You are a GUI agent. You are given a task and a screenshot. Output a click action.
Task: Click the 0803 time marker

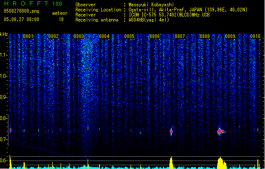tap(79, 36)
